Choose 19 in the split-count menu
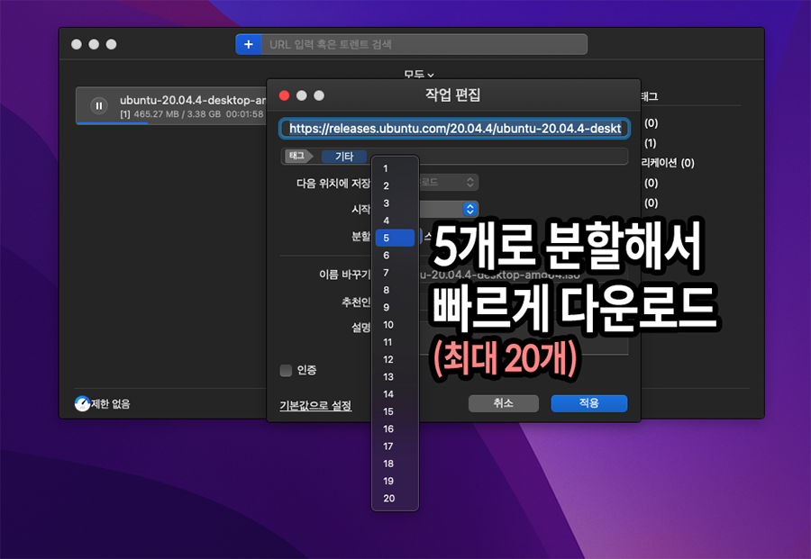Viewport: 811px width, 559px height. (396, 481)
